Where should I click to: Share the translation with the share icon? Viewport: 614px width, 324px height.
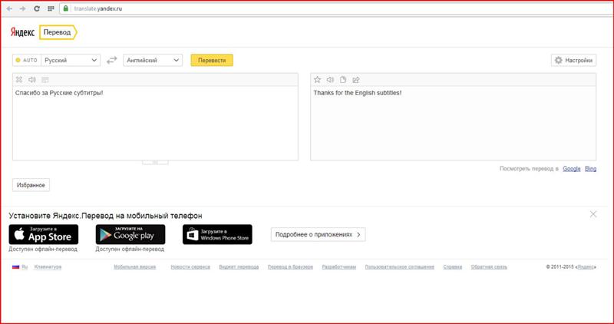(x=356, y=80)
